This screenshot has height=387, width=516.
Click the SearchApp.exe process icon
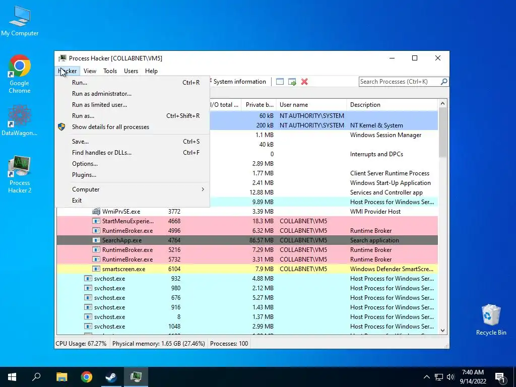click(96, 240)
